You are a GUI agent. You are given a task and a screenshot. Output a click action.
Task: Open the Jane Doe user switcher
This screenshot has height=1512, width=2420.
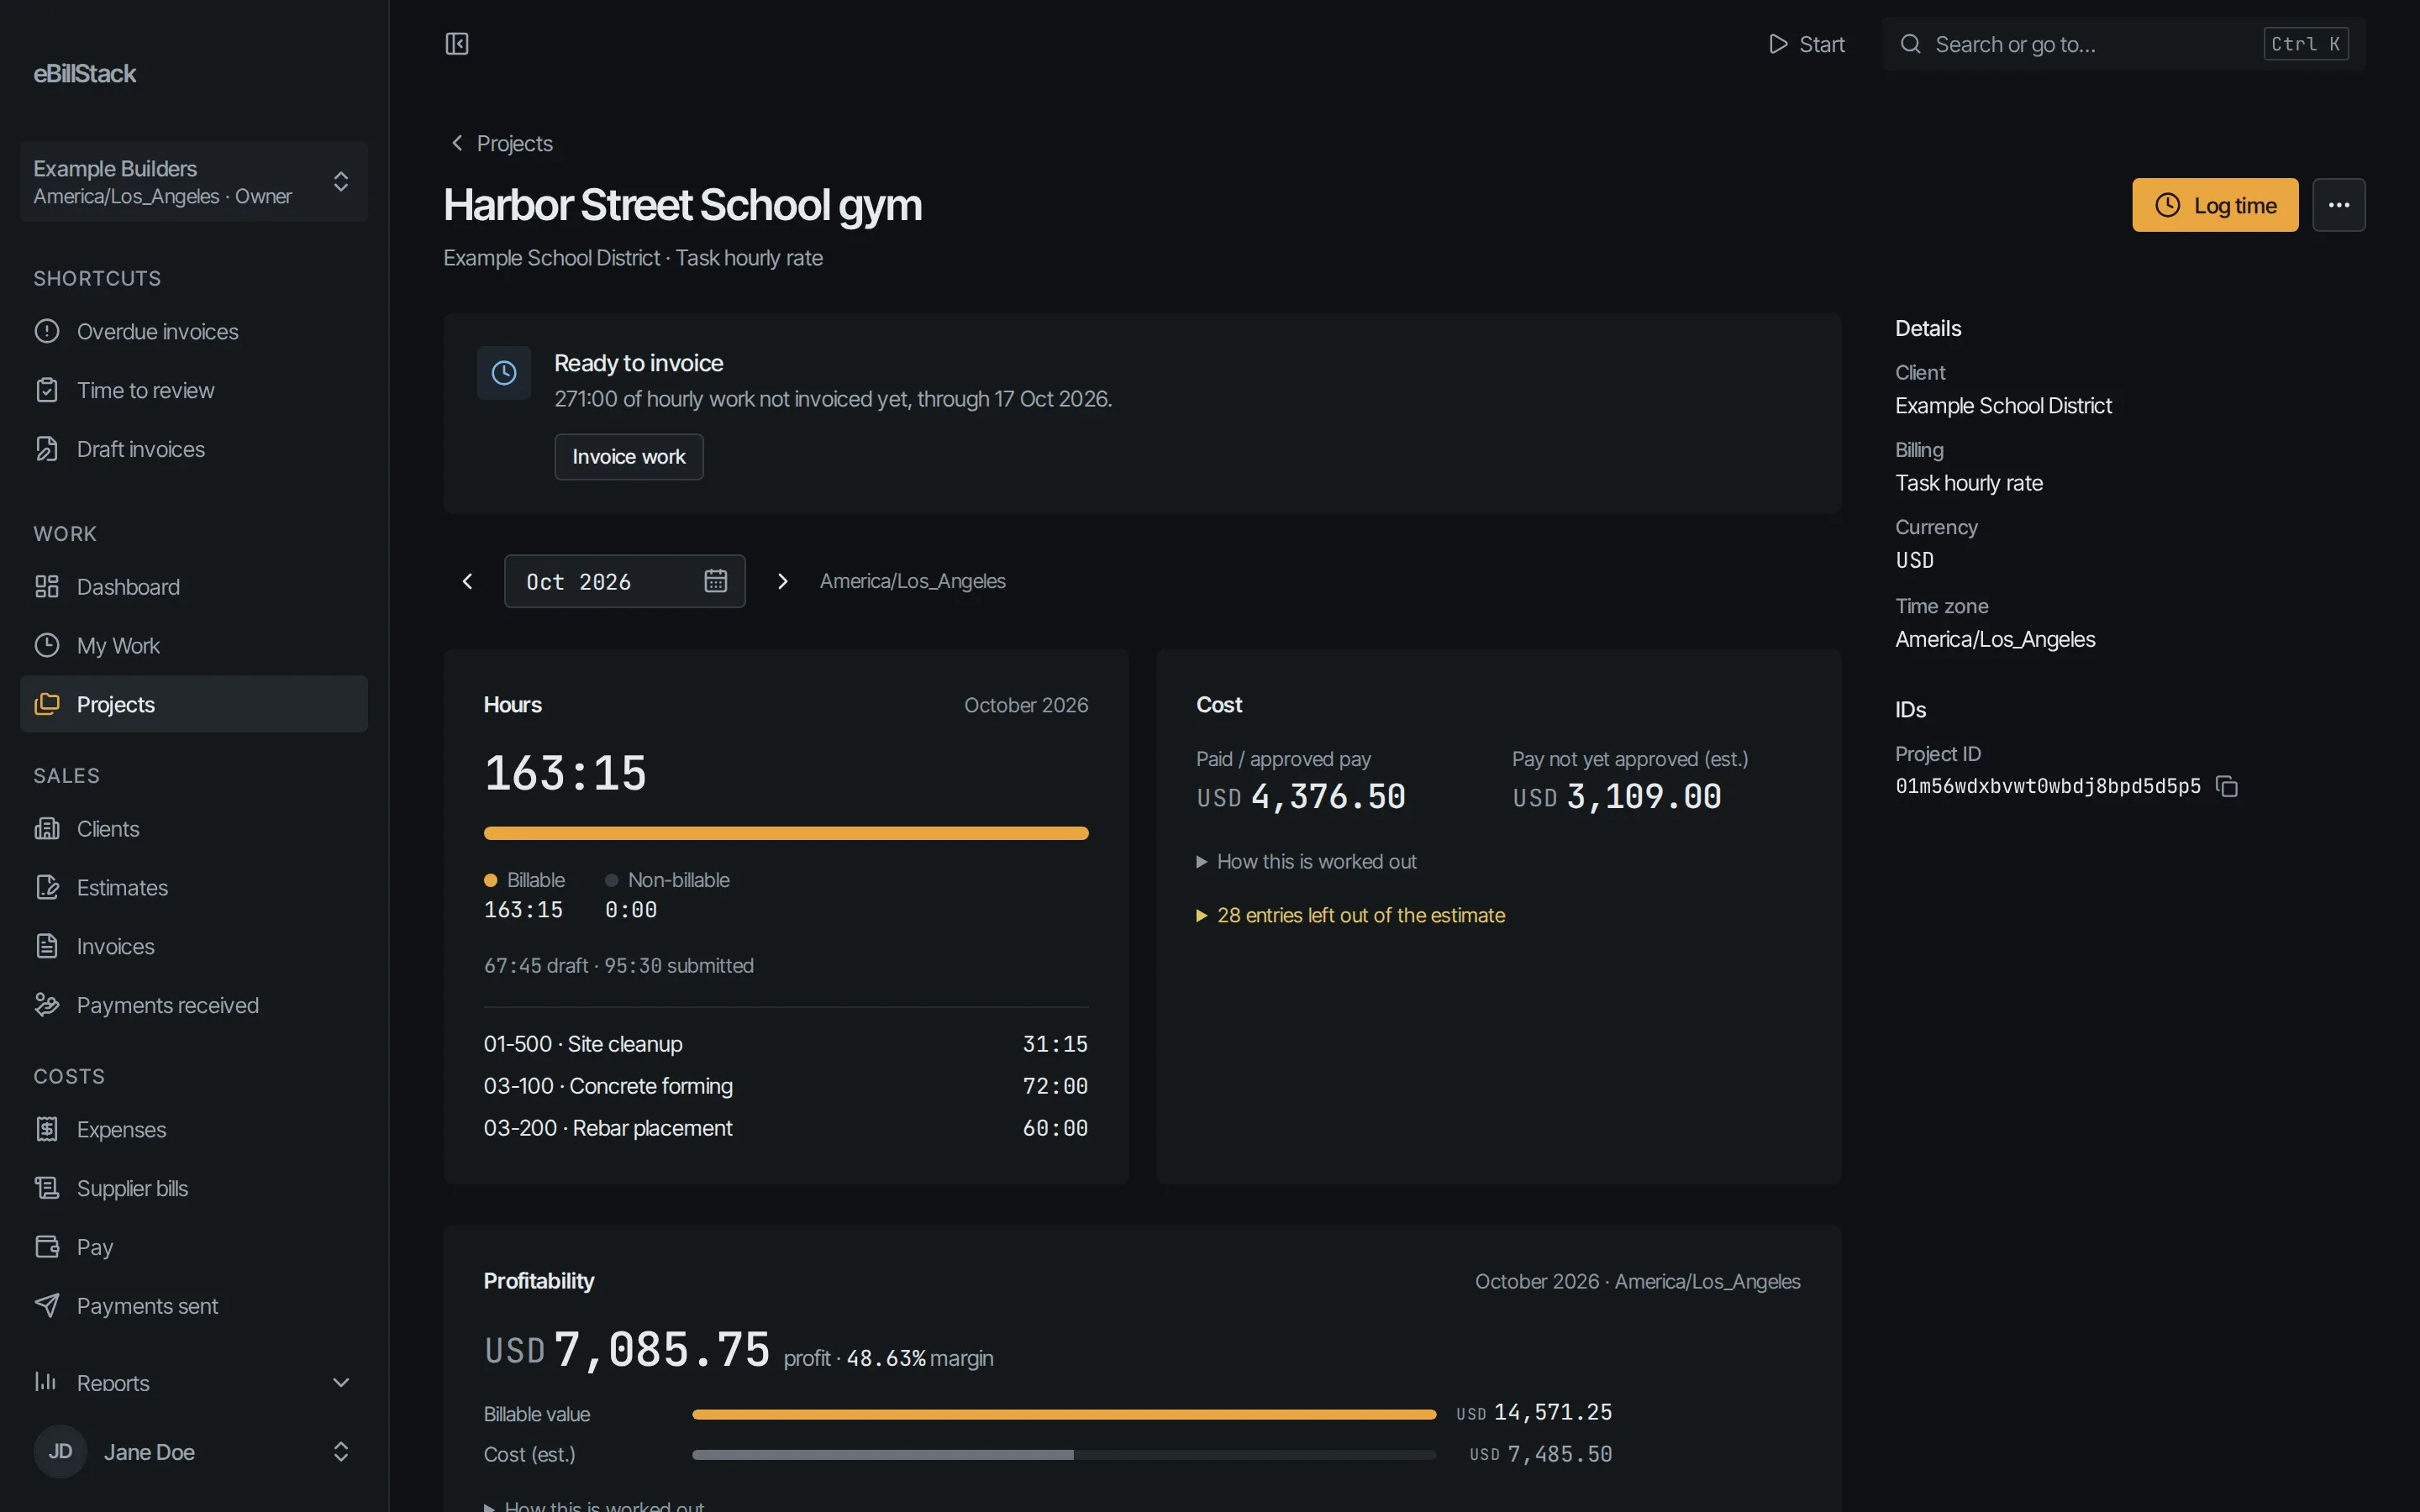coord(194,1452)
